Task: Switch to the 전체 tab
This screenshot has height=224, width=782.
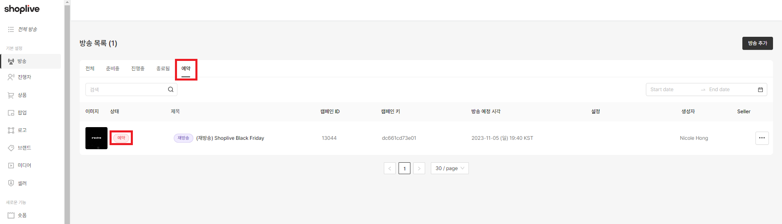Action: pyautogui.click(x=90, y=69)
